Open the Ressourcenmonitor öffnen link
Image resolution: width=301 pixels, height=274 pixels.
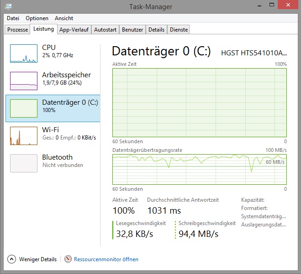tap(106, 259)
